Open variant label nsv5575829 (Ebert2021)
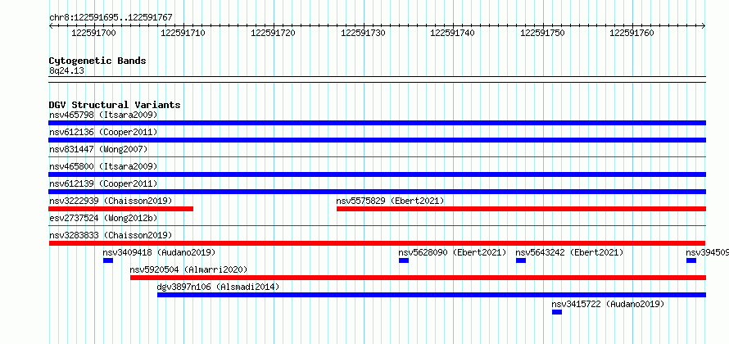729x344 pixels. tap(390, 201)
